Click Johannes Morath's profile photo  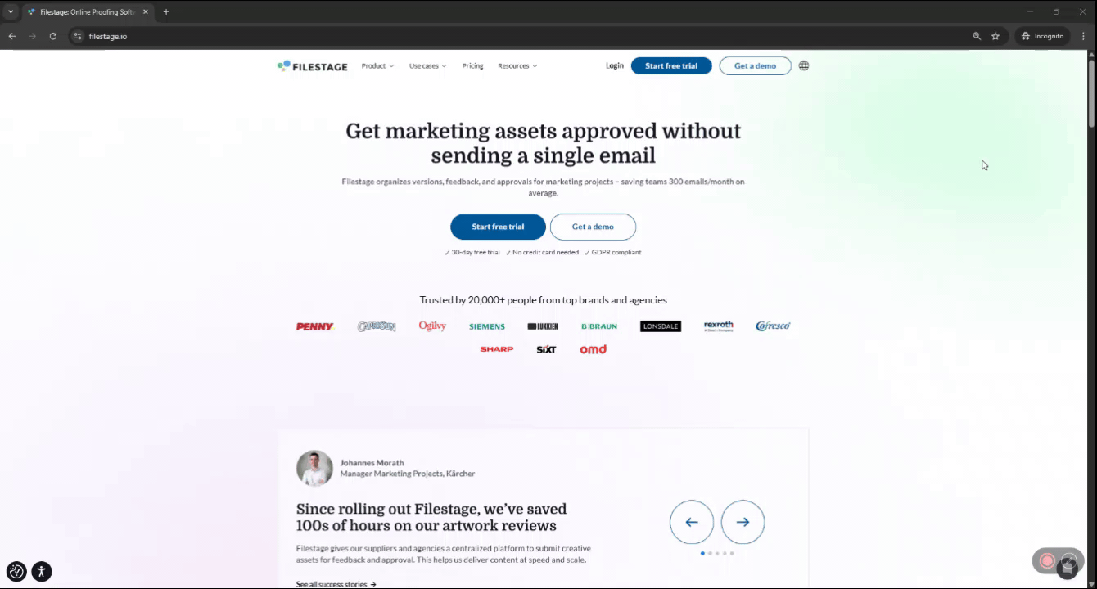click(x=314, y=468)
